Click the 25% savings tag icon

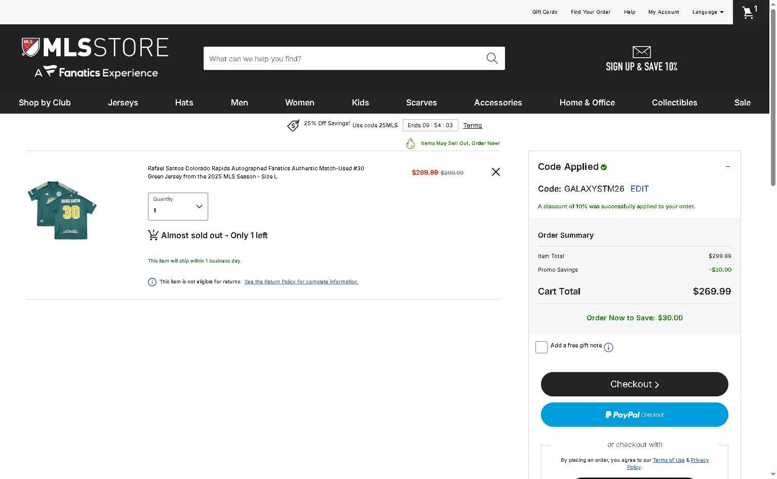point(293,125)
